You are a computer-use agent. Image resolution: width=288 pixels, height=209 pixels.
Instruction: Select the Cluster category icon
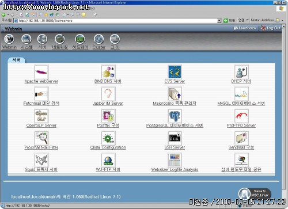pyautogui.click(x=99, y=39)
